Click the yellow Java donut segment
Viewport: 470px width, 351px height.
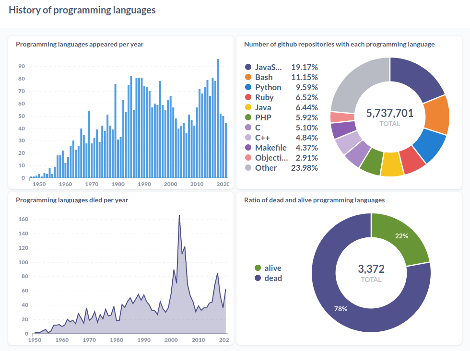(x=391, y=164)
